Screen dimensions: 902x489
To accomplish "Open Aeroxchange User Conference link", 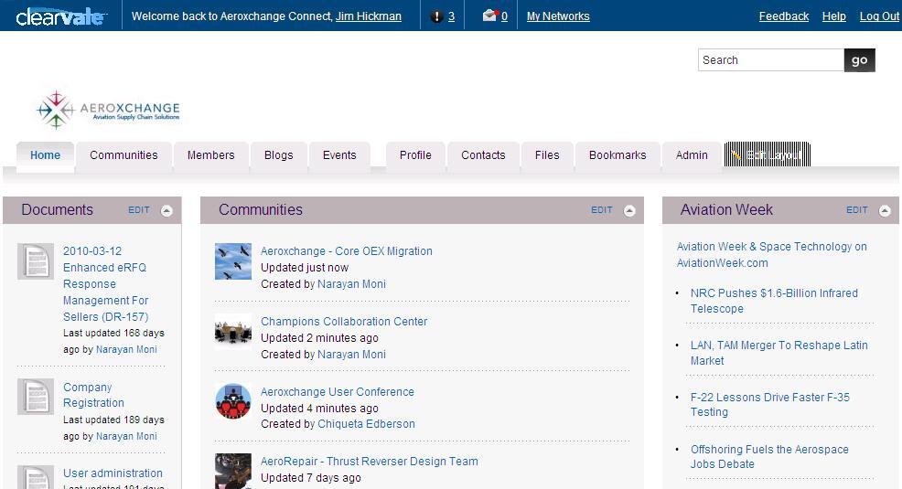I will pyautogui.click(x=337, y=391).
